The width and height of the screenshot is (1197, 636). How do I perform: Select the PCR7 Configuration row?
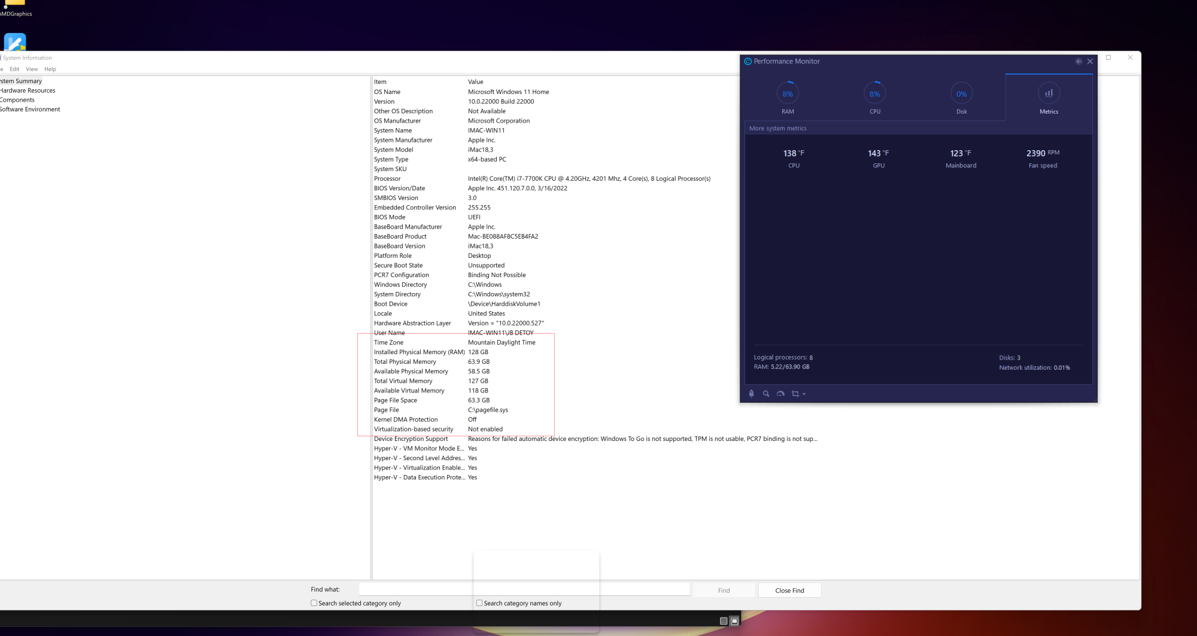coord(450,275)
